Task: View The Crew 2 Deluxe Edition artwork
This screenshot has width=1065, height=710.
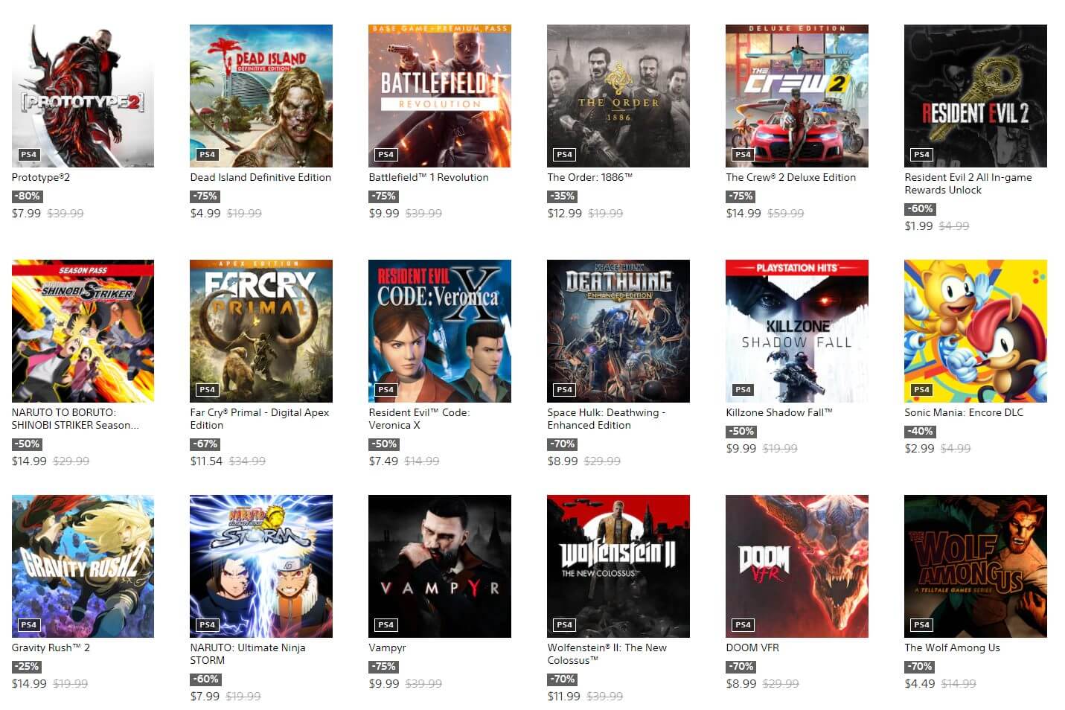Action: (797, 96)
